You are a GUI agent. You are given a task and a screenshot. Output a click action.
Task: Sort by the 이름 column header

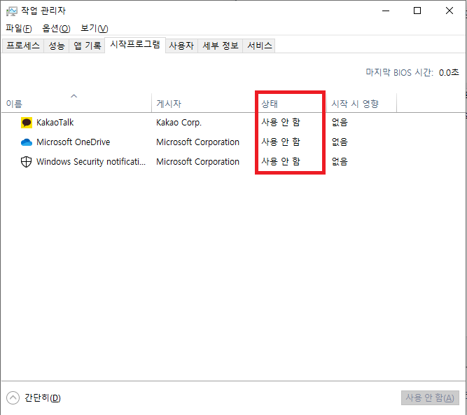point(76,103)
